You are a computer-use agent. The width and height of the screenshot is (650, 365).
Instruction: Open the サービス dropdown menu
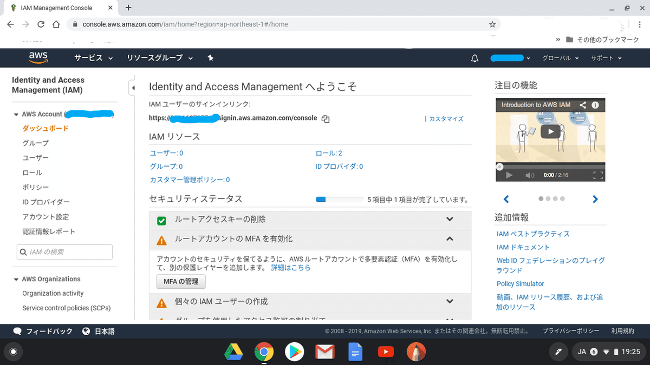coord(94,58)
